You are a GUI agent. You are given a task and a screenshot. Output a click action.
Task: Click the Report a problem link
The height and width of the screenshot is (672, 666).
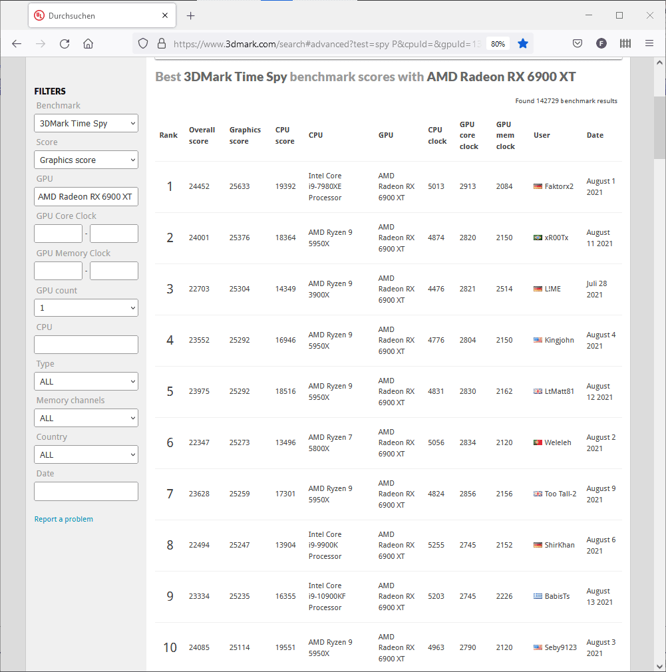(63, 519)
